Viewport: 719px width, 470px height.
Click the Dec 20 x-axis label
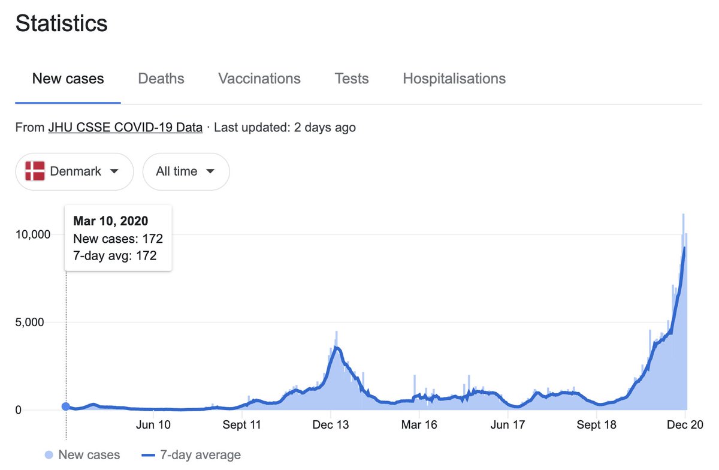point(685,424)
